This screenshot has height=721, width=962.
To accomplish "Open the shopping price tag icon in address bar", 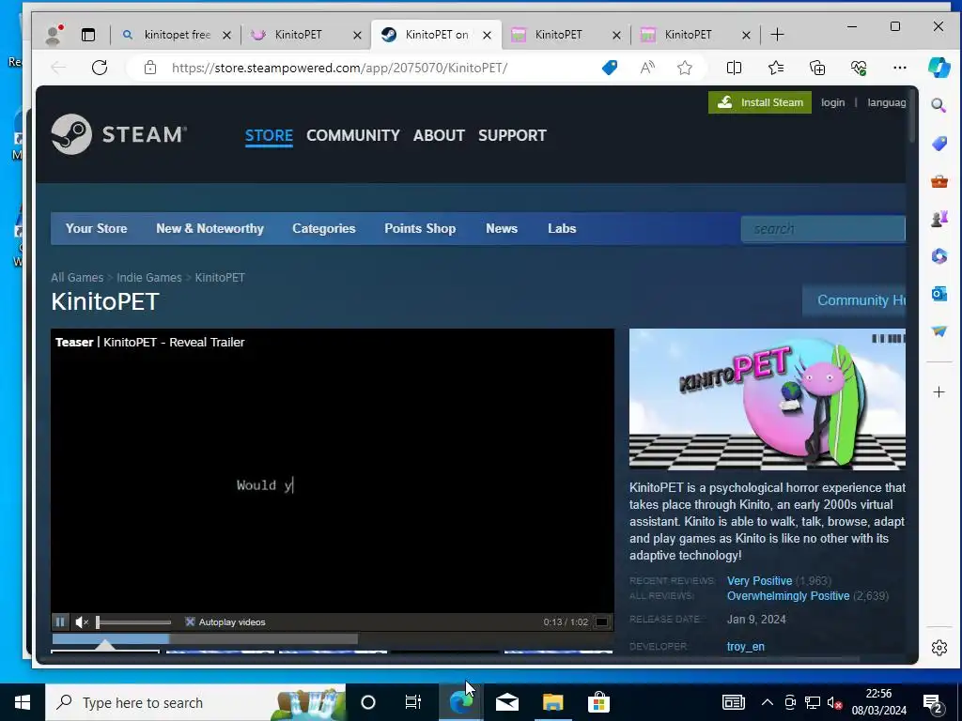I will tap(609, 68).
